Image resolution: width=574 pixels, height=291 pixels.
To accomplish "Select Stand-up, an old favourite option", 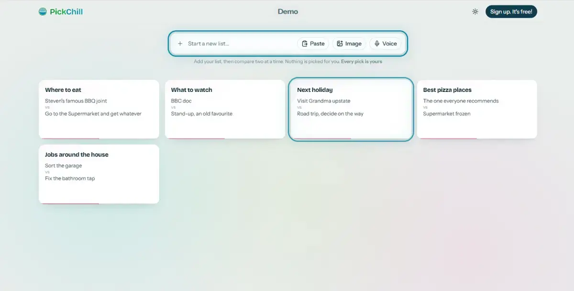I will (201, 114).
